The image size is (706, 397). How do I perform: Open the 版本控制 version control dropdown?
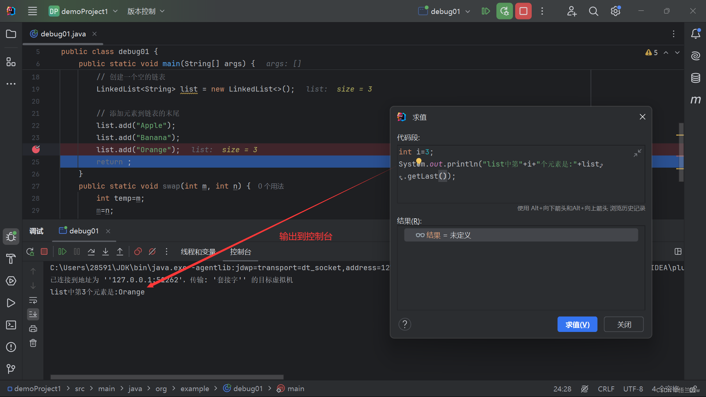click(146, 11)
